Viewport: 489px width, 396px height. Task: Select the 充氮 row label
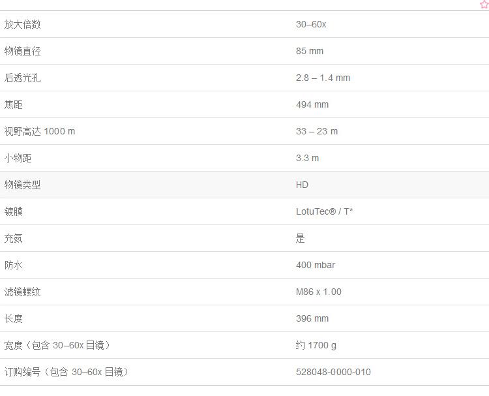pos(14,238)
